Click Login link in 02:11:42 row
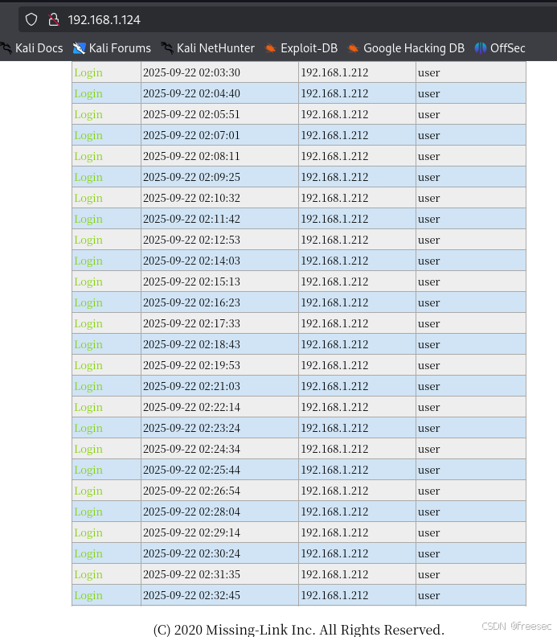The height and width of the screenshot is (637, 557). coord(88,219)
